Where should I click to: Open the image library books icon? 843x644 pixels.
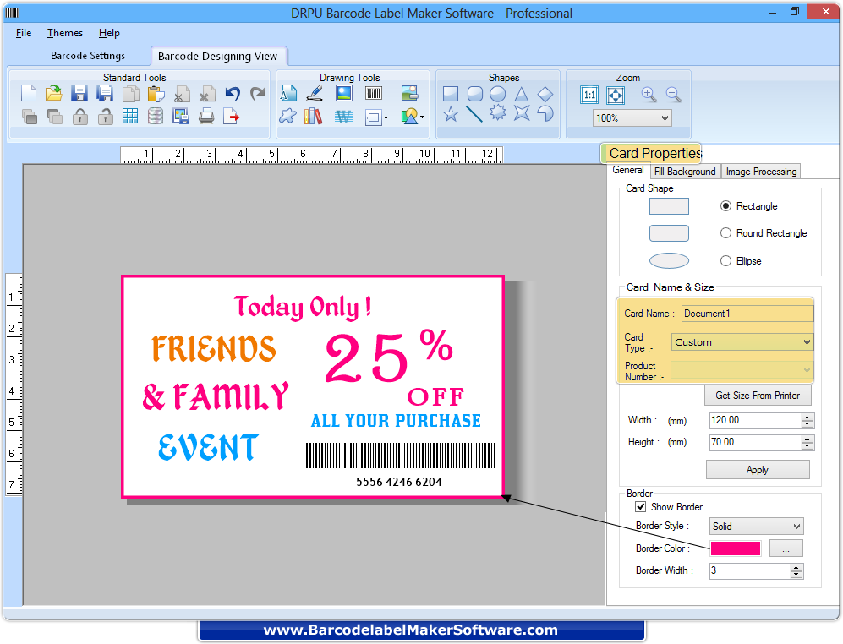click(x=313, y=116)
